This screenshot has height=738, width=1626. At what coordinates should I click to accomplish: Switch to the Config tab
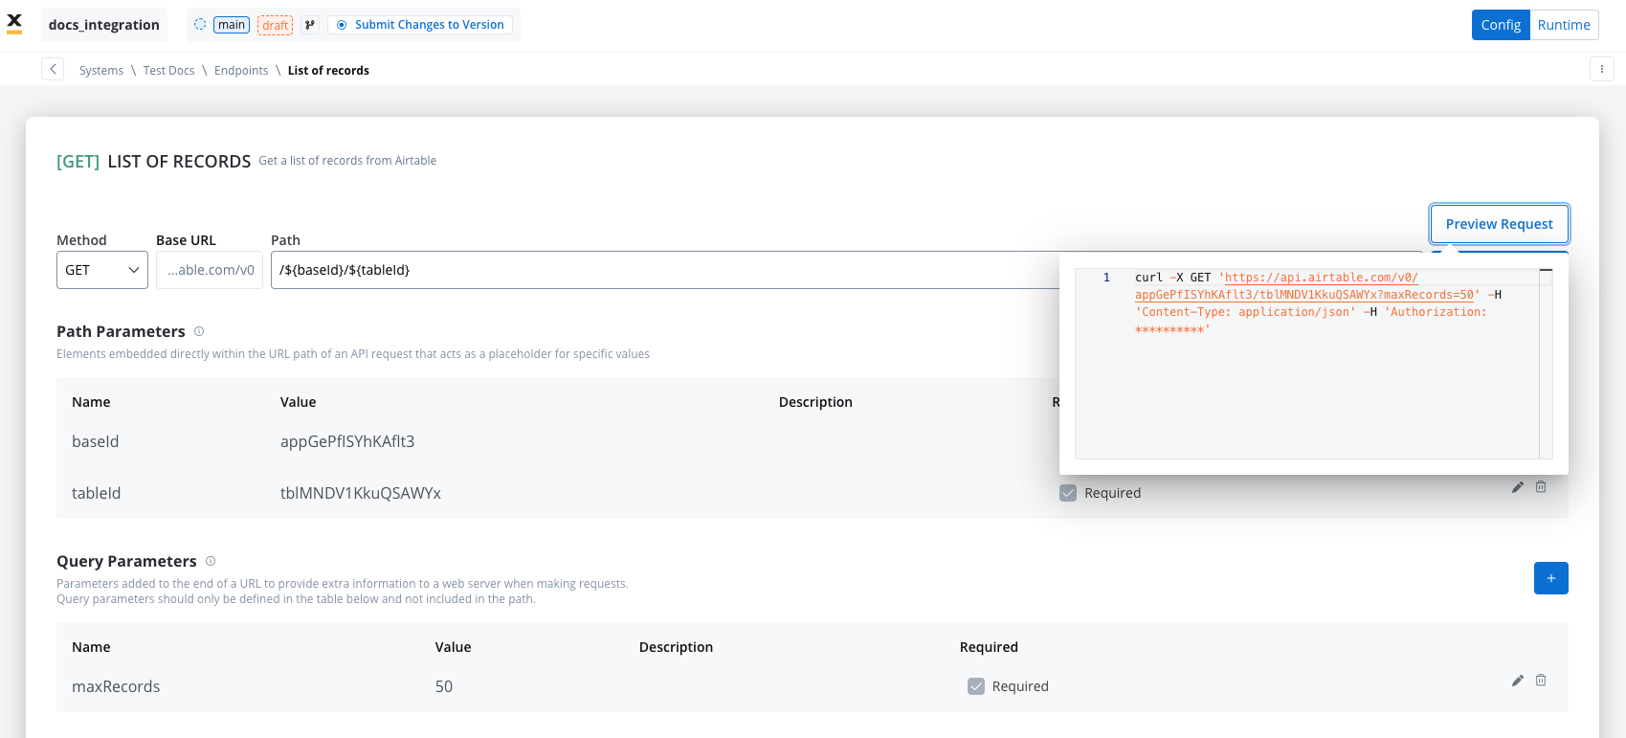pyautogui.click(x=1501, y=25)
